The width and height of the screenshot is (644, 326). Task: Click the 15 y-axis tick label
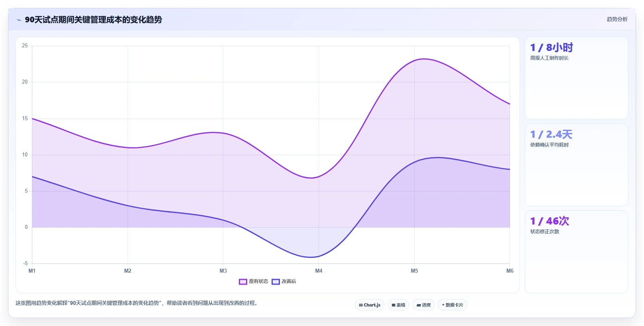[x=25, y=119]
